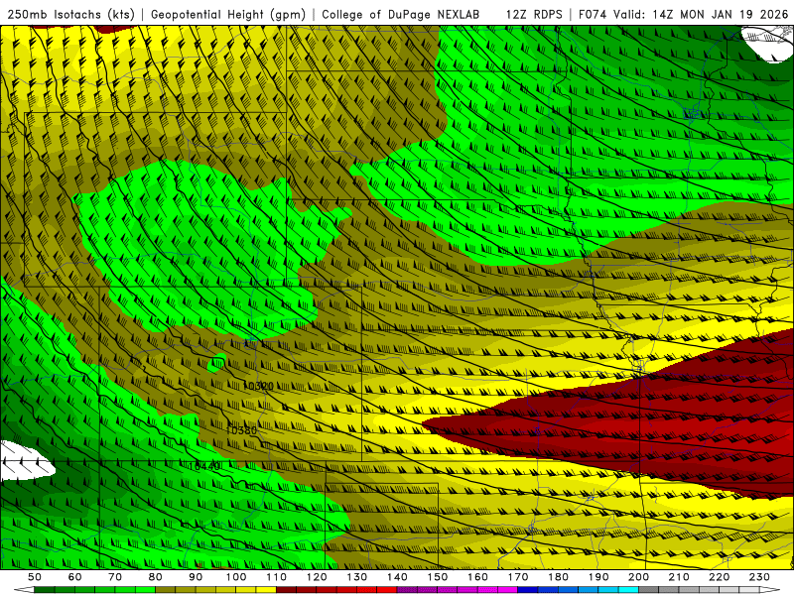Click the 110 knot colorbar label
794x595 pixels.
[x=277, y=577]
